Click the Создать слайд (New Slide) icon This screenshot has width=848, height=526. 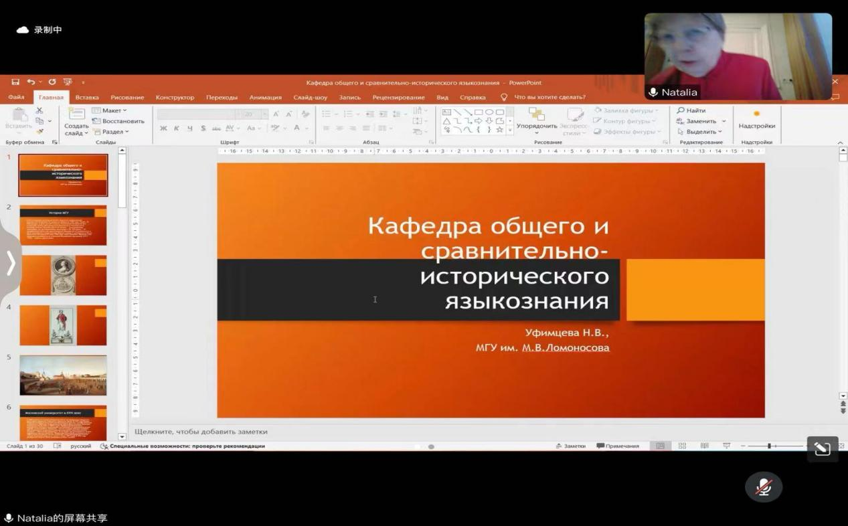pyautogui.click(x=76, y=114)
